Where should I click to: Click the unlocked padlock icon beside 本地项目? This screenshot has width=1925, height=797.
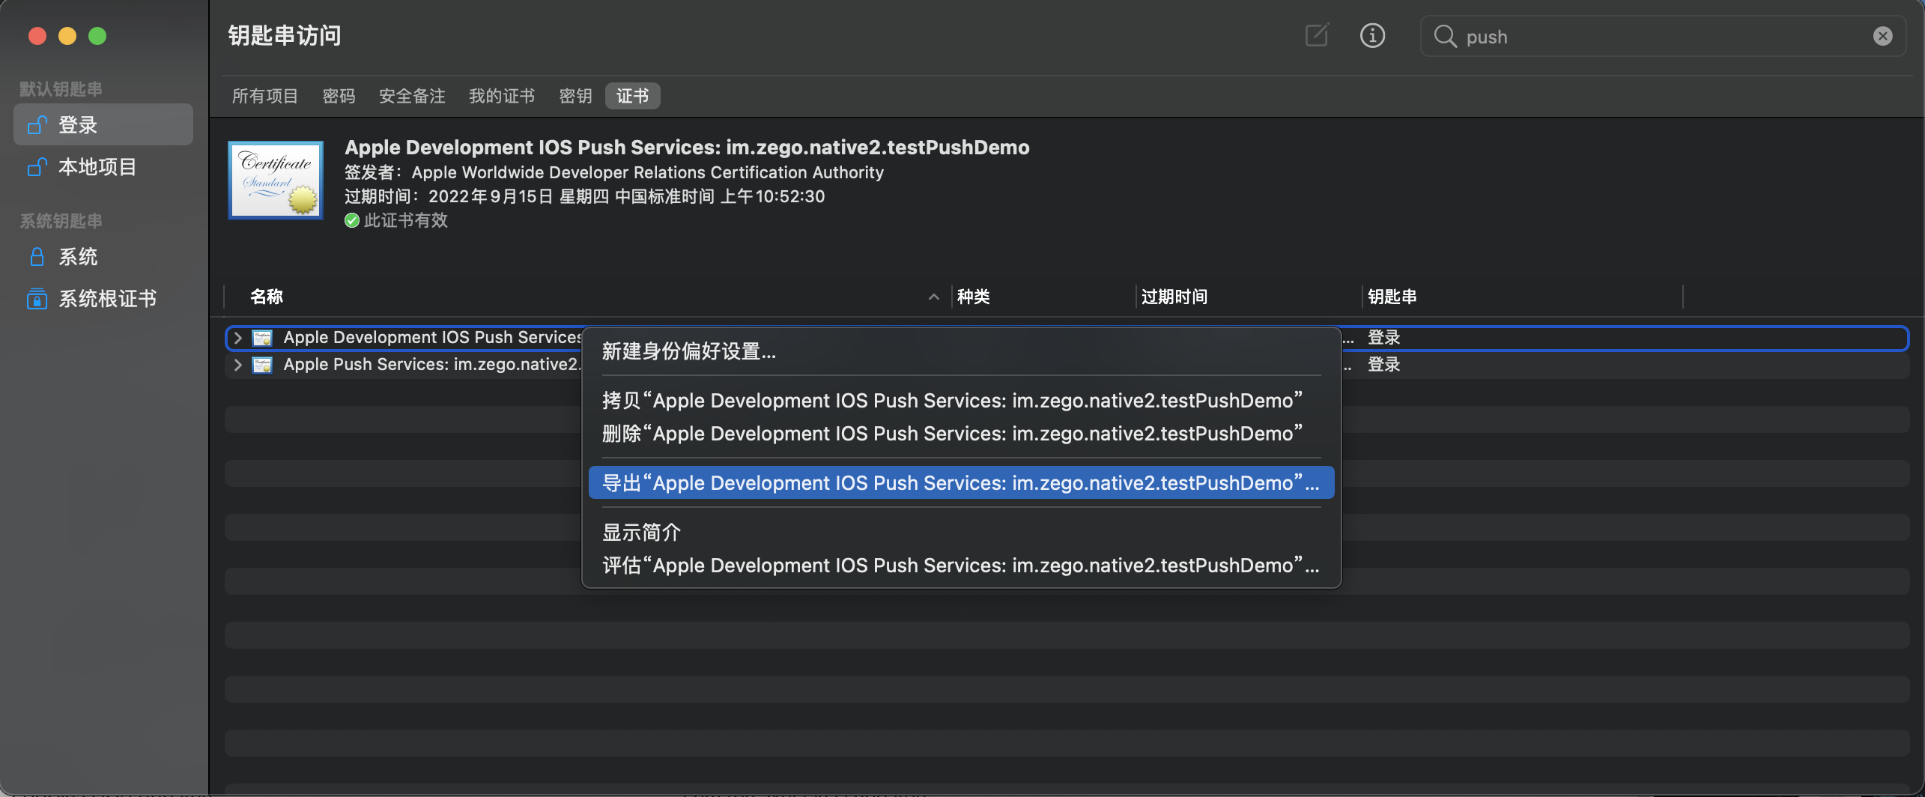point(37,166)
